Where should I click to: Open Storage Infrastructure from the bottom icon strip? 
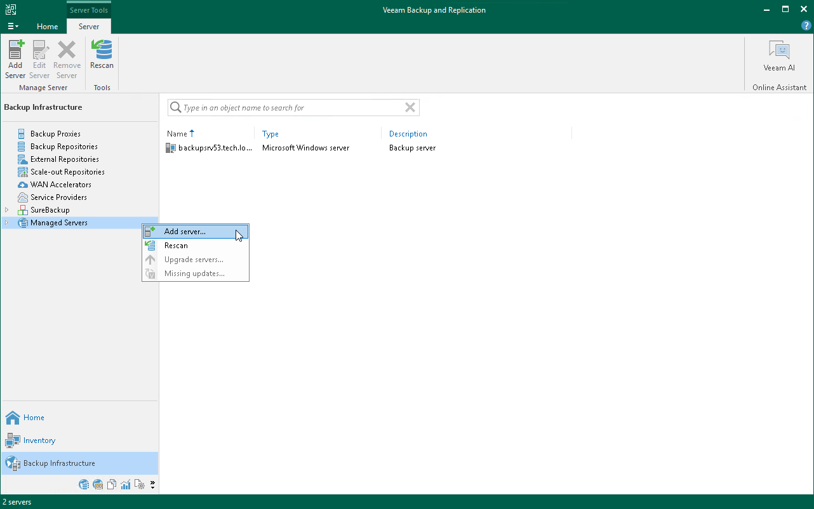point(84,485)
